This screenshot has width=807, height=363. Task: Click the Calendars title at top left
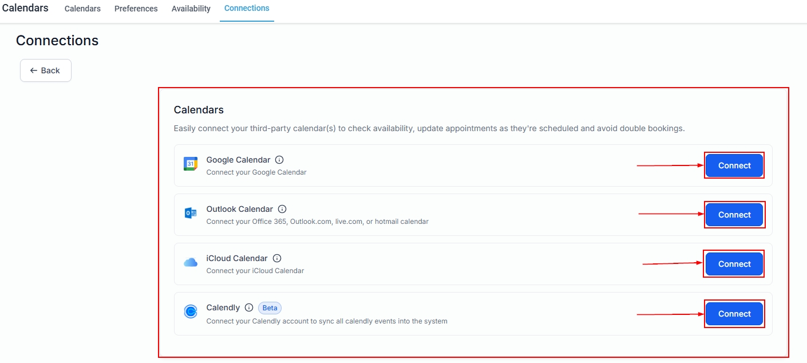pyautogui.click(x=25, y=8)
